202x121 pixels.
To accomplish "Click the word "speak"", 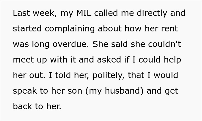I will pyautogui.click(x=25, y=91).
